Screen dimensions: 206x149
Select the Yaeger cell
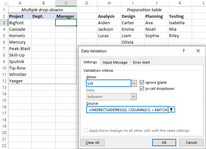click(20, 81)
